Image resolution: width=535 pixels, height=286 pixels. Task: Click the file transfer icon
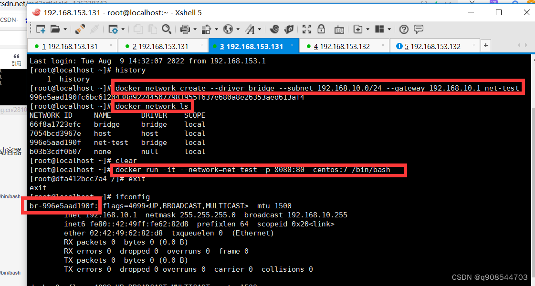[x=206, y=30]
